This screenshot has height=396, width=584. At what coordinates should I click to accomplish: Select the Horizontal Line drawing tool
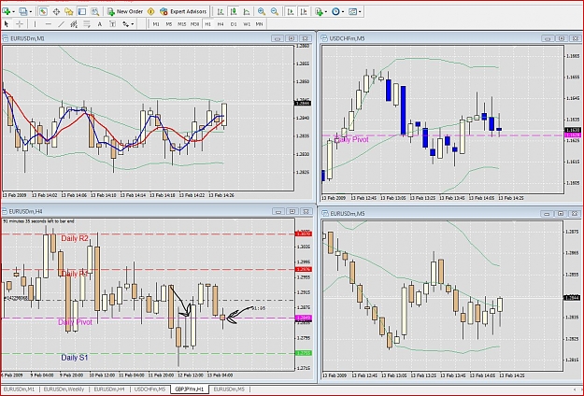(49, 24)
